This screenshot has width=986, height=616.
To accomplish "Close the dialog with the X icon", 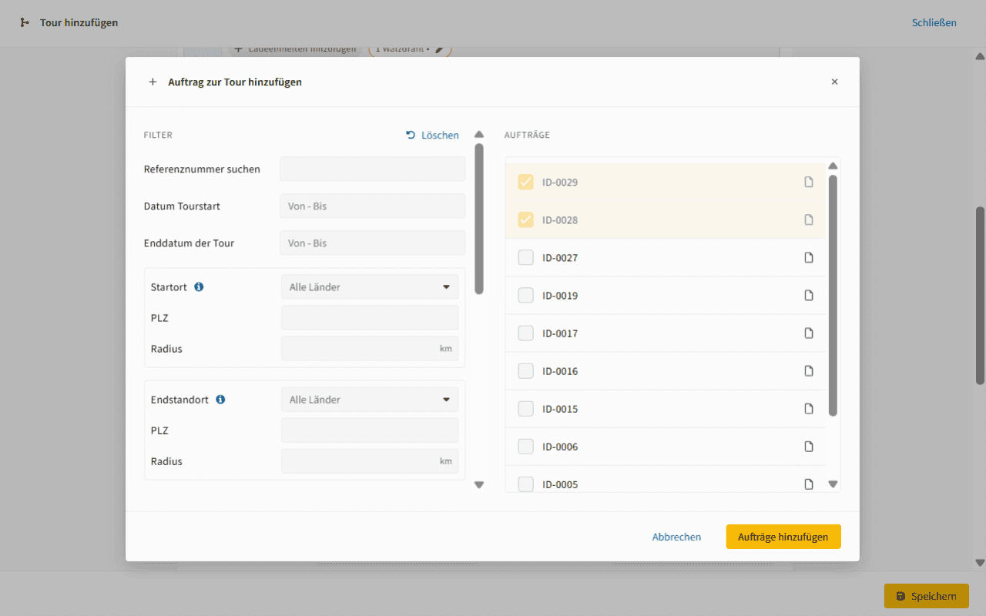I will (x=834, y=82).
